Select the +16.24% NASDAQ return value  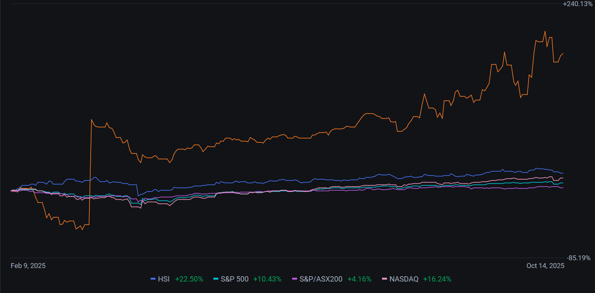(437, 279)
